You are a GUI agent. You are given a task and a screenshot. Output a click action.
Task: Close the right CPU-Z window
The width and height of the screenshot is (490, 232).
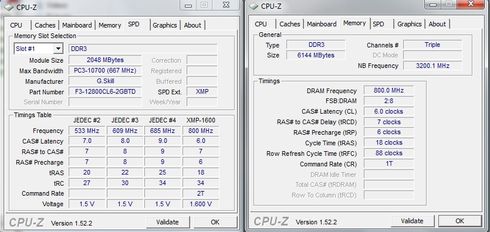point(471,4)
